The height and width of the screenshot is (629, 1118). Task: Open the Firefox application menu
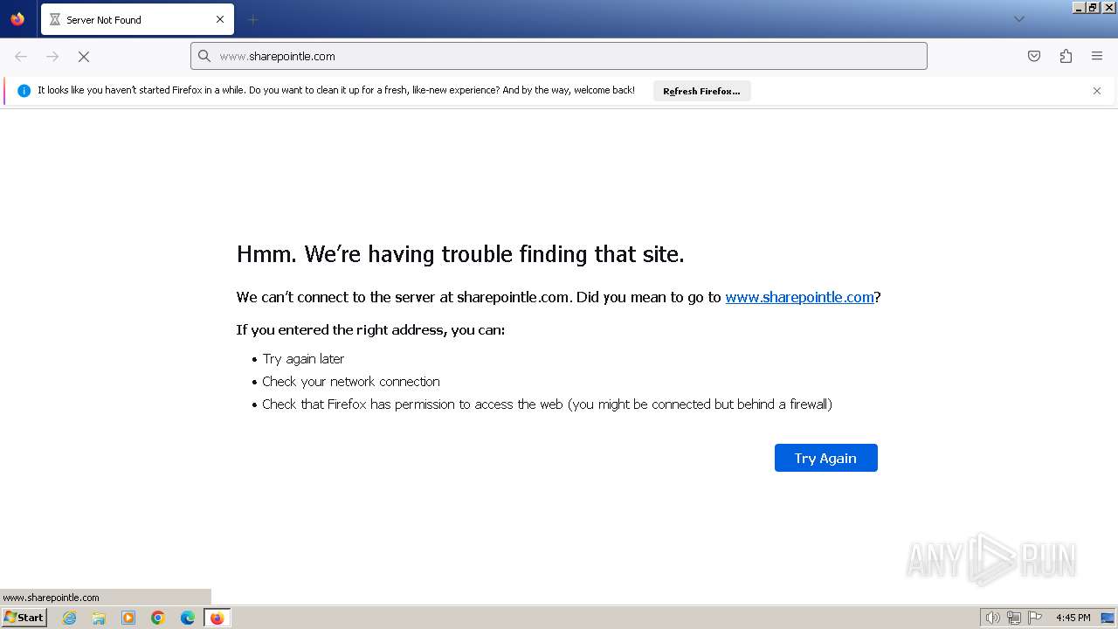pos(1097,56)
